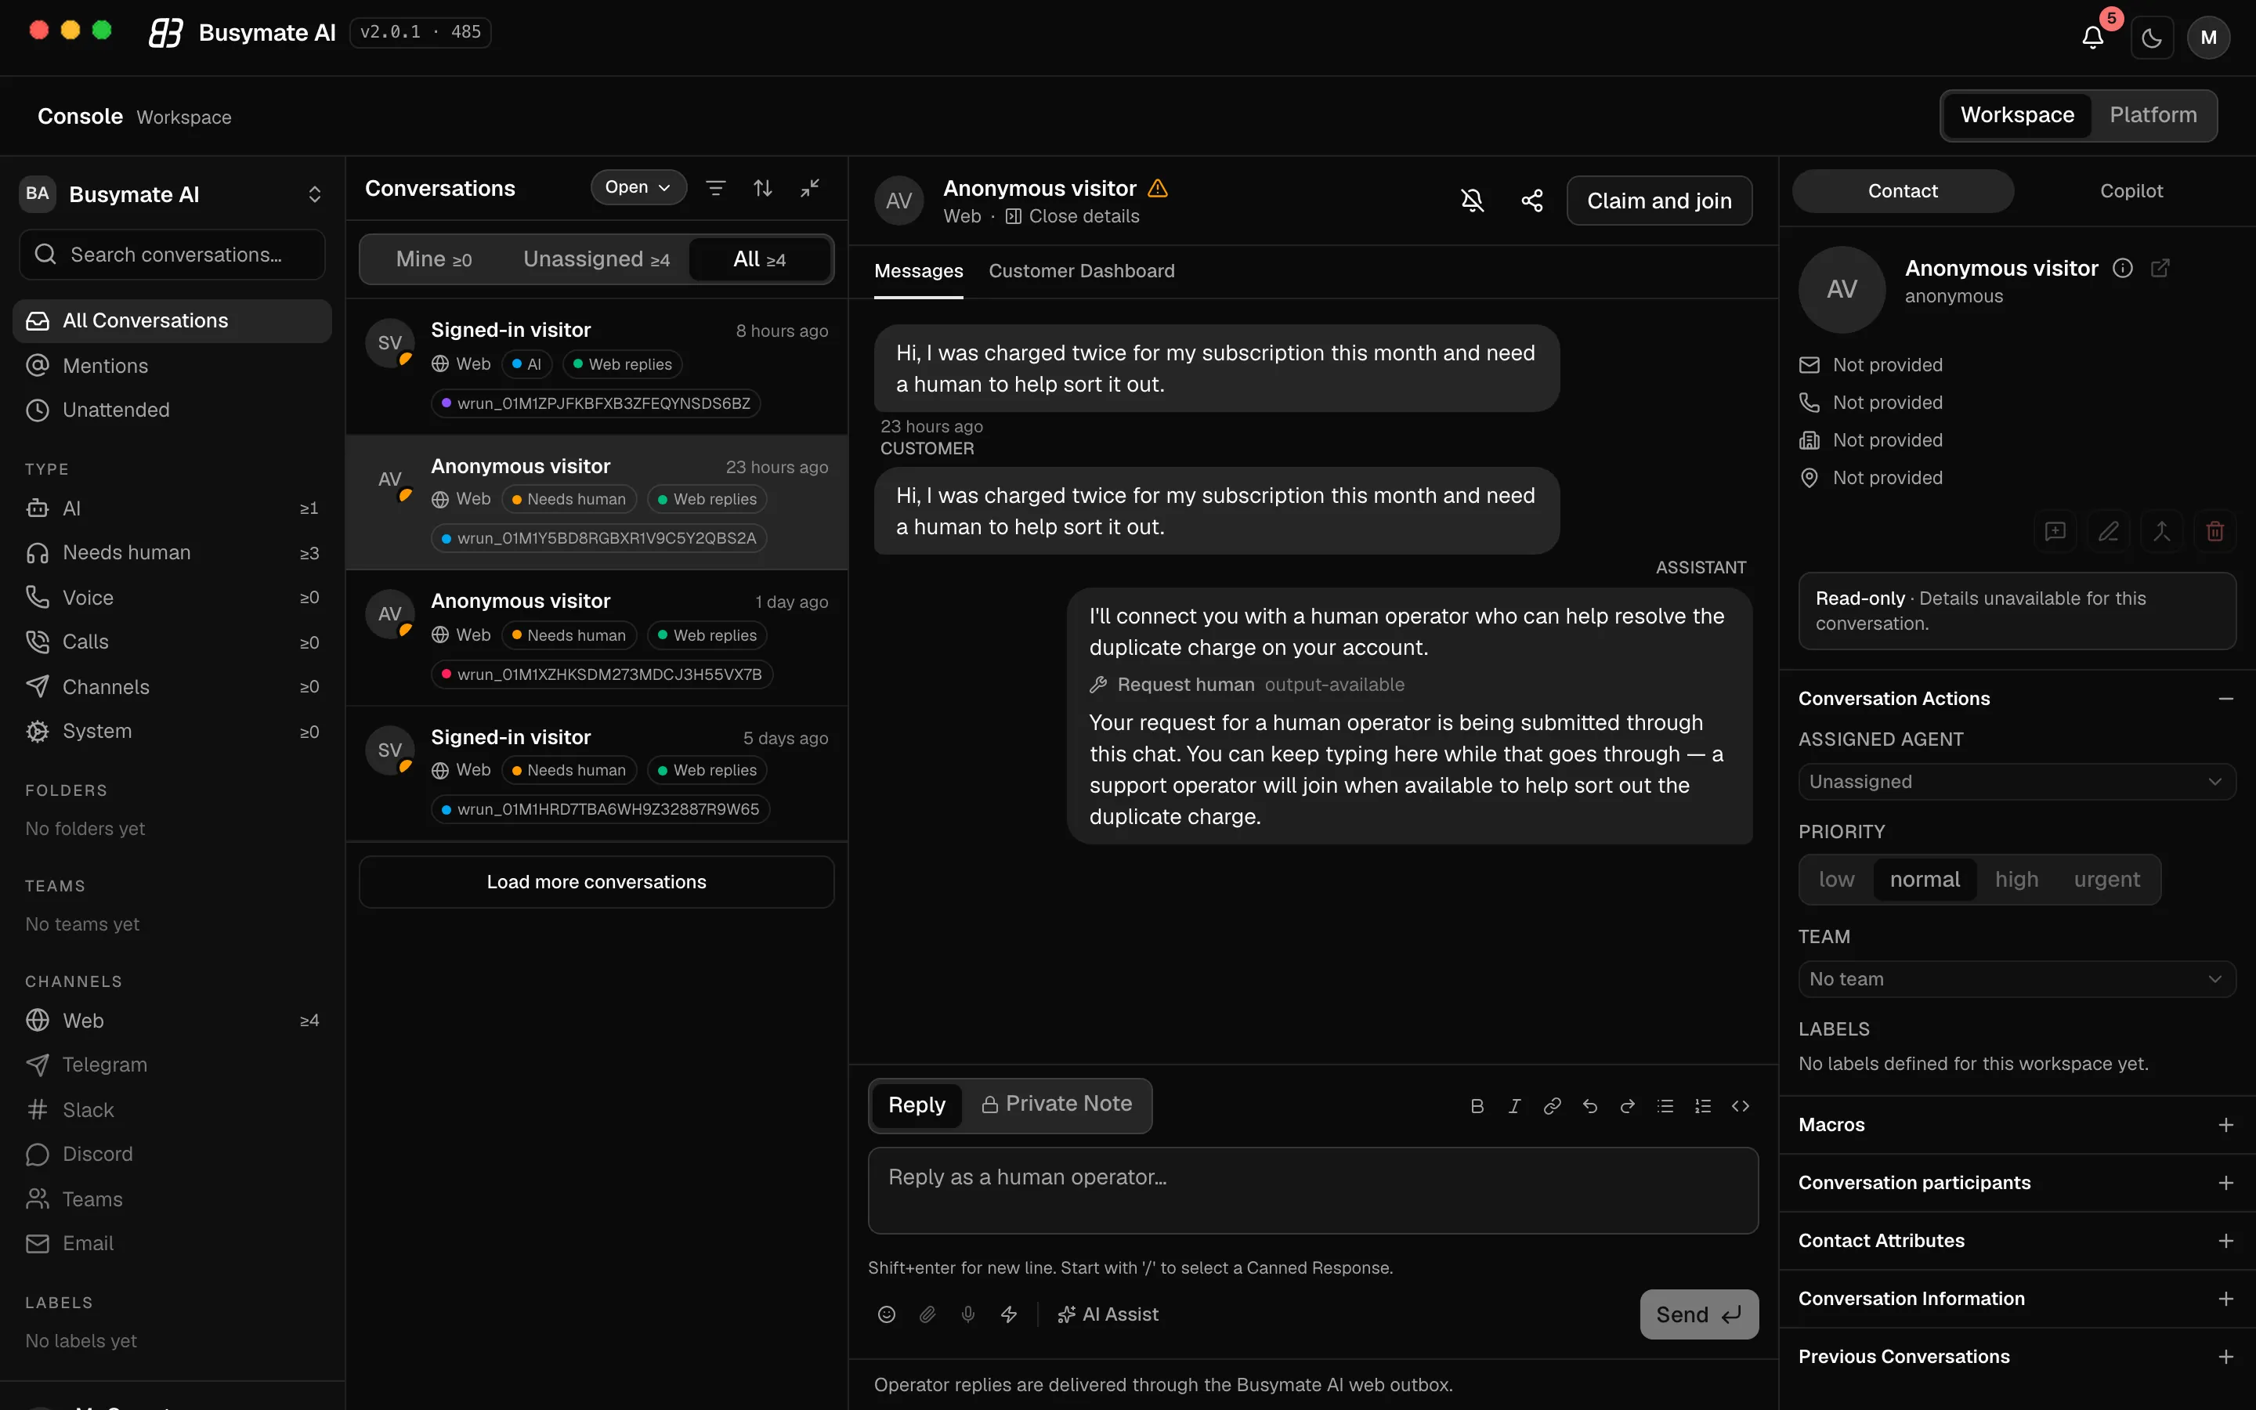Click the share conversation icon

point(1531,200)
